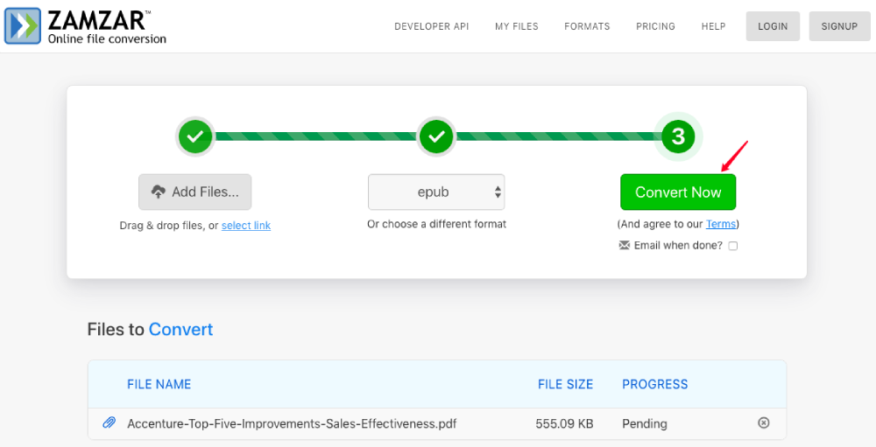Follow the select link hyperlink
Viewport: 876px width, 447px height.
coord(246,226)
